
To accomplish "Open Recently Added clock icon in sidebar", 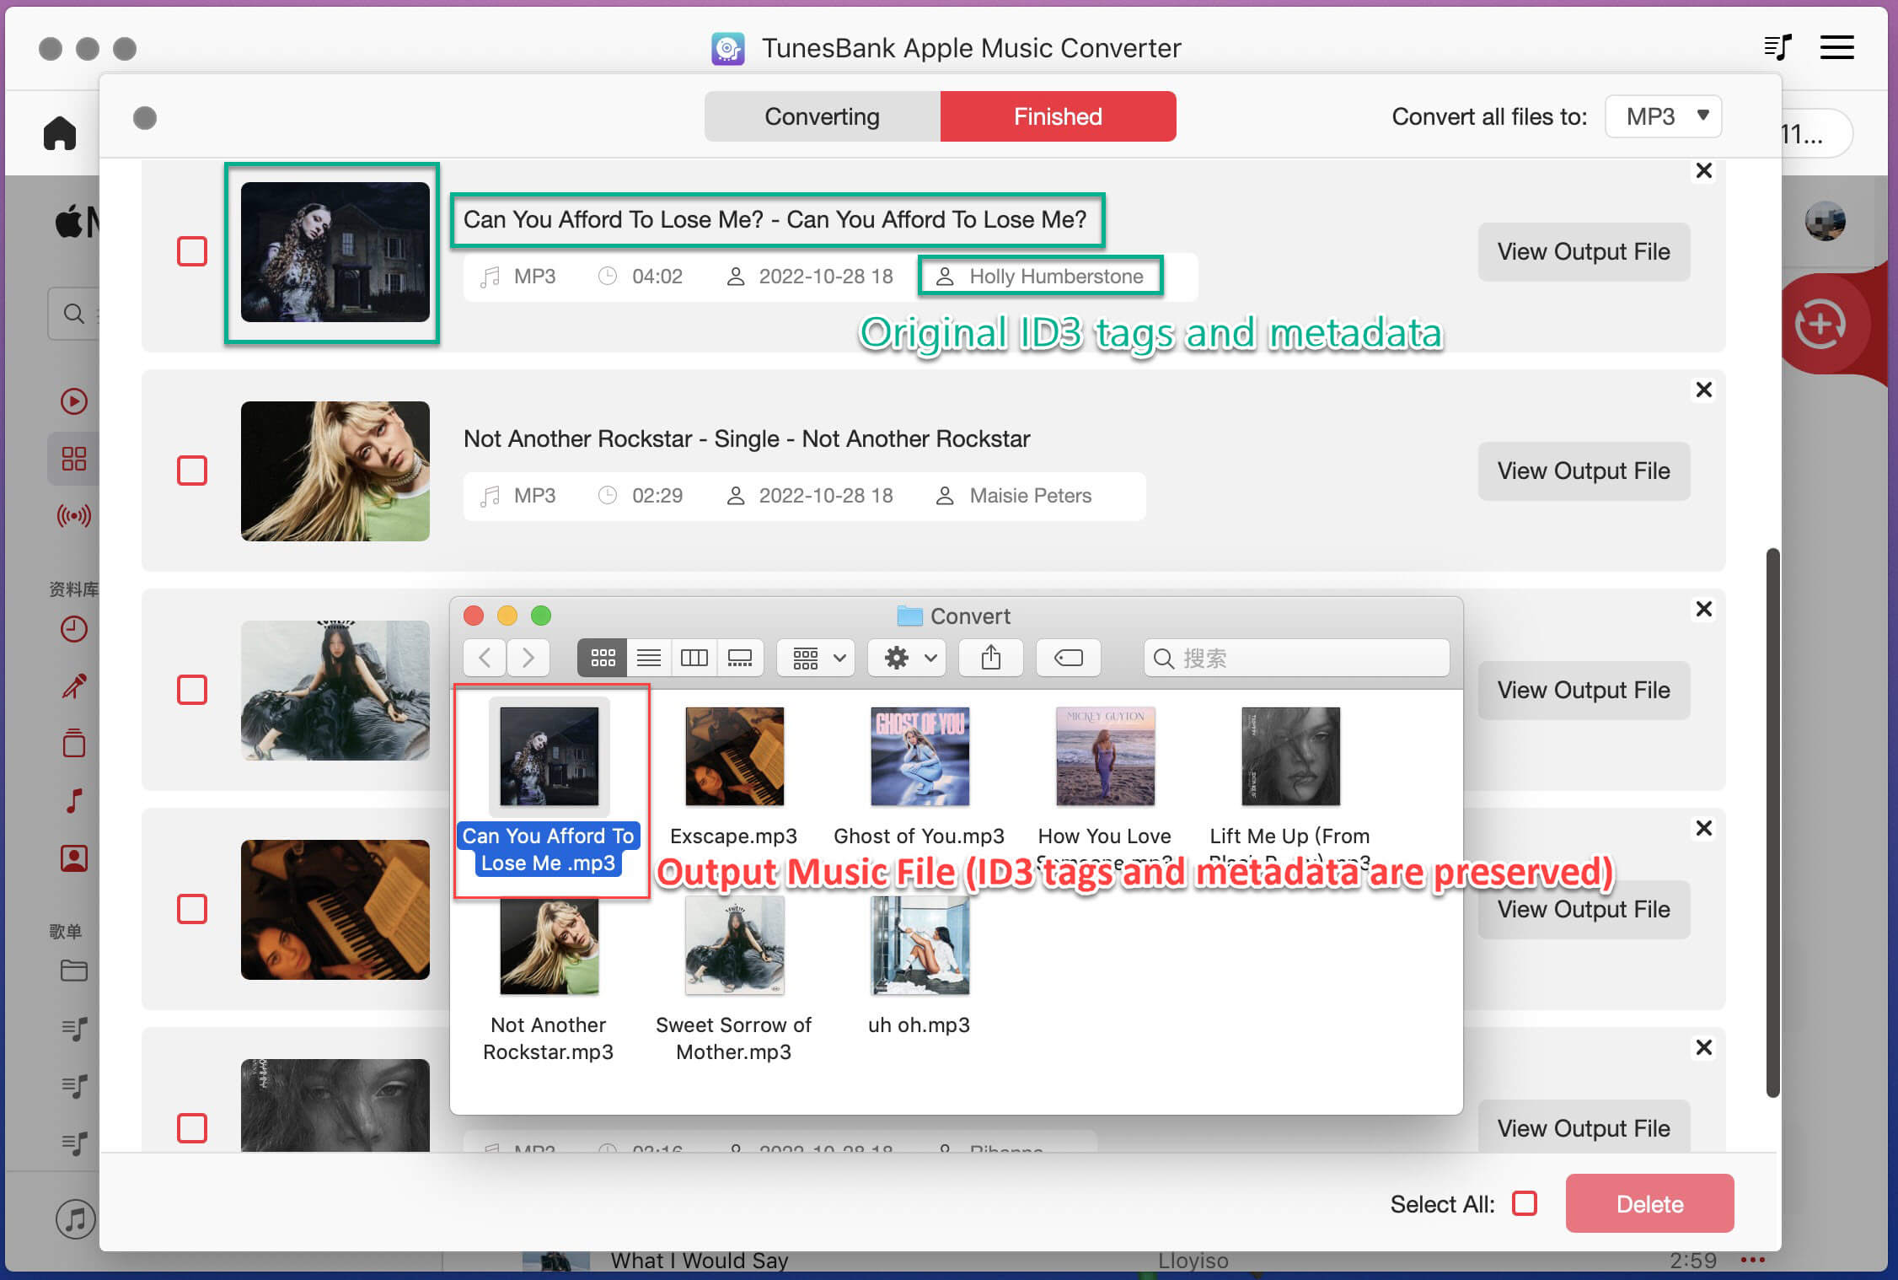I will click(x=74, y=629).
